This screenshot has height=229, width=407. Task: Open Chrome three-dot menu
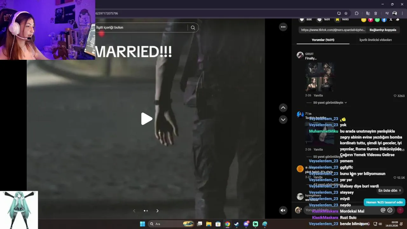402,13
